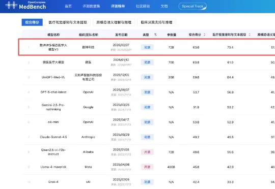Click the Alibaba team name
Image resolution: width=275 pixels, height=189 pixels.
tap(88, 152)
